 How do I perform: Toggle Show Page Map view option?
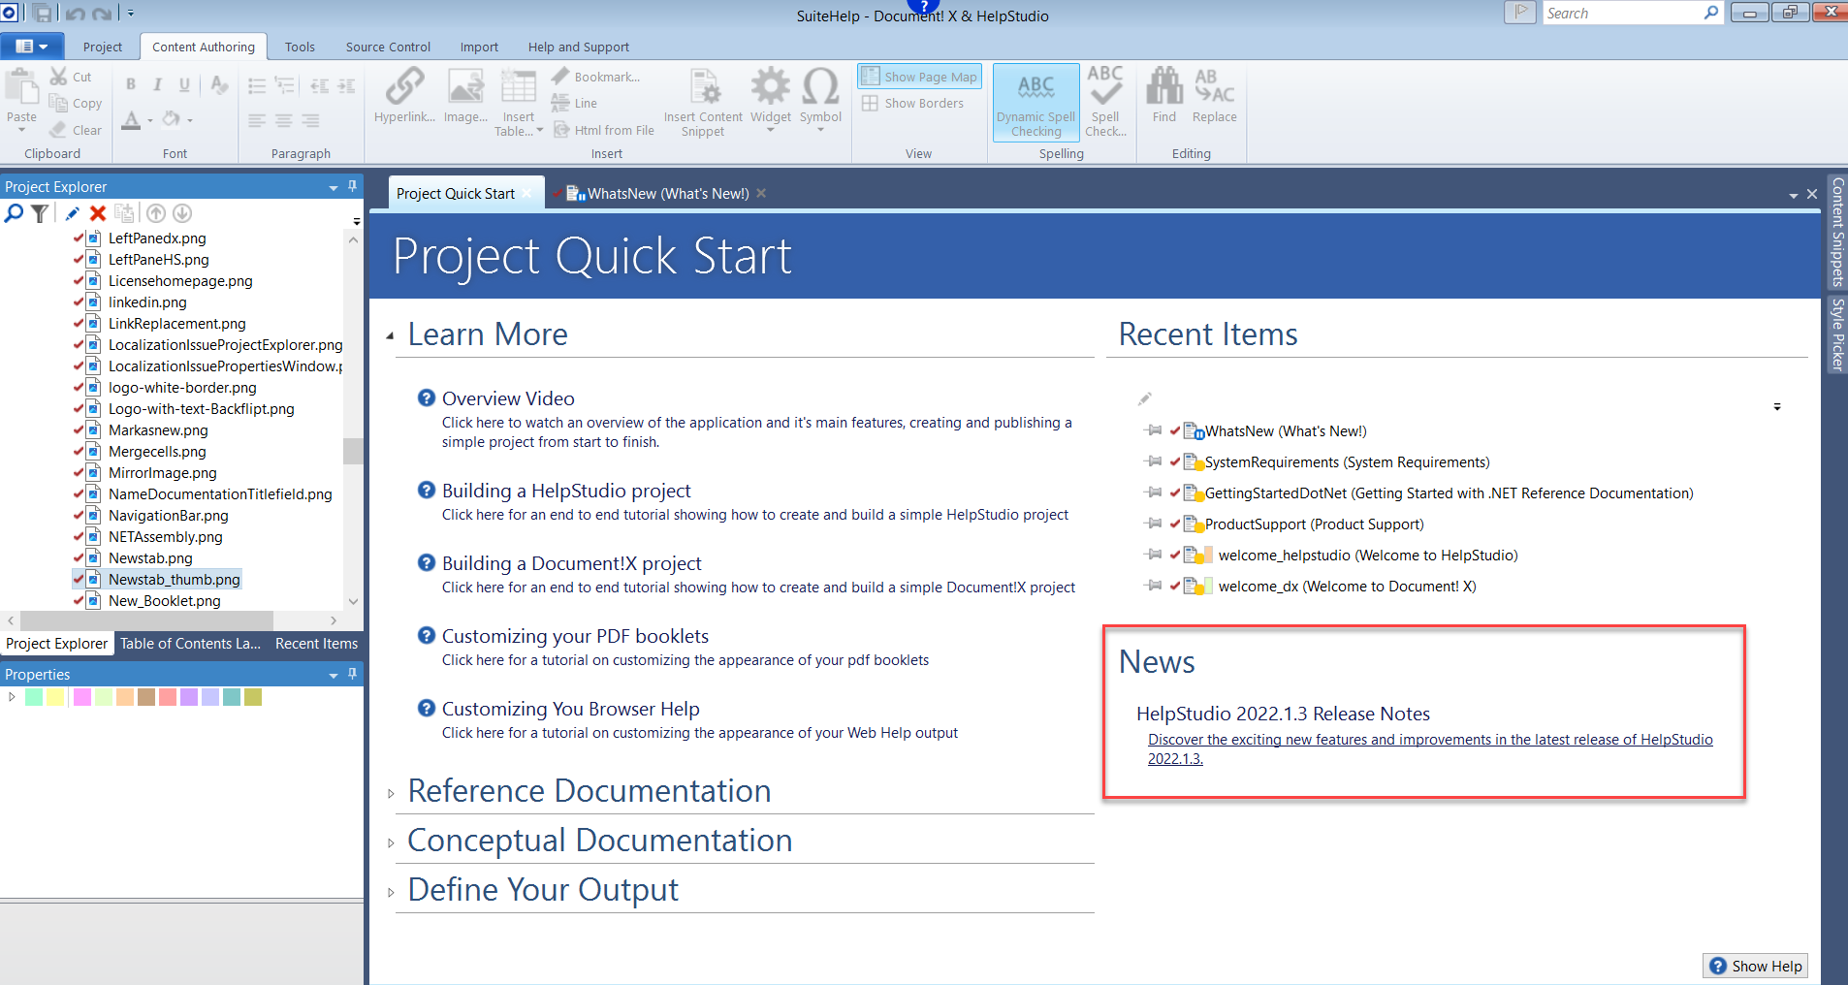(919, 77)
